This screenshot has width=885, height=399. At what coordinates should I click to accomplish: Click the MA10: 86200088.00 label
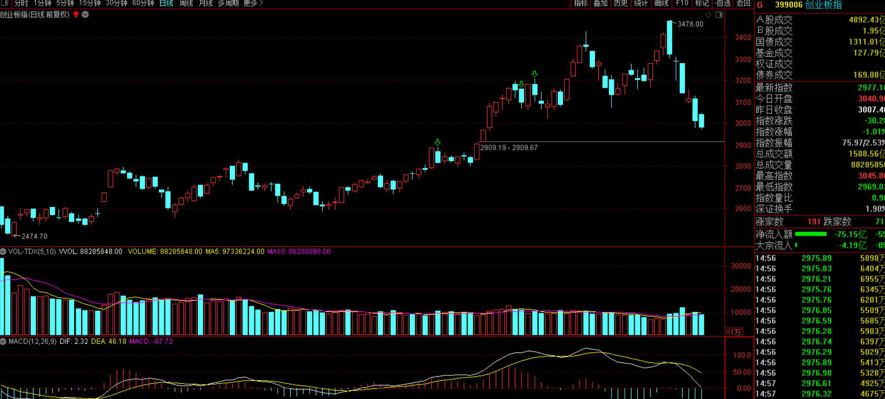299,251
